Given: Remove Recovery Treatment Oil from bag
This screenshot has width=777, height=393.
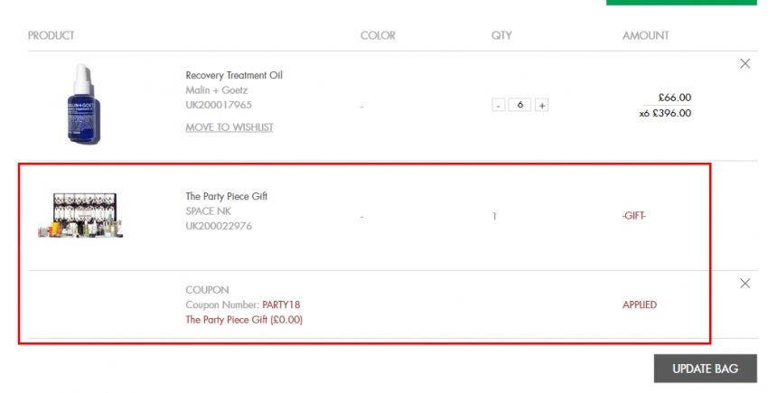Looking at the screenshot, I should [744, 63].
